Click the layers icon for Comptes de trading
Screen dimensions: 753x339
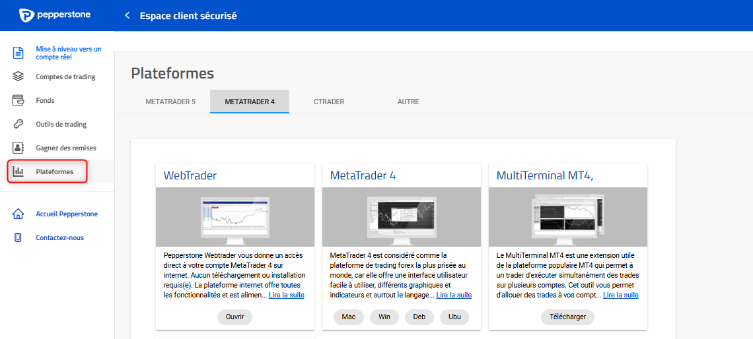point(18,77)
